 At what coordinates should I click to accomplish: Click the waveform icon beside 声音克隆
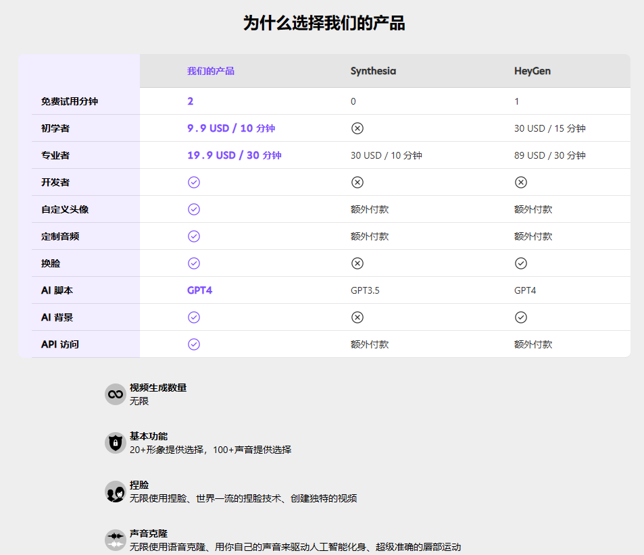pyautogui.click(x=116, y=540)
